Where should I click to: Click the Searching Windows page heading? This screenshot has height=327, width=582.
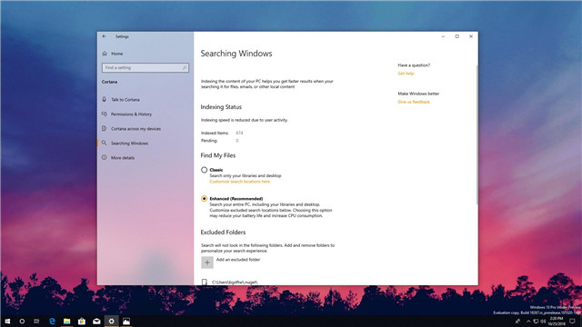click(236, 54)
